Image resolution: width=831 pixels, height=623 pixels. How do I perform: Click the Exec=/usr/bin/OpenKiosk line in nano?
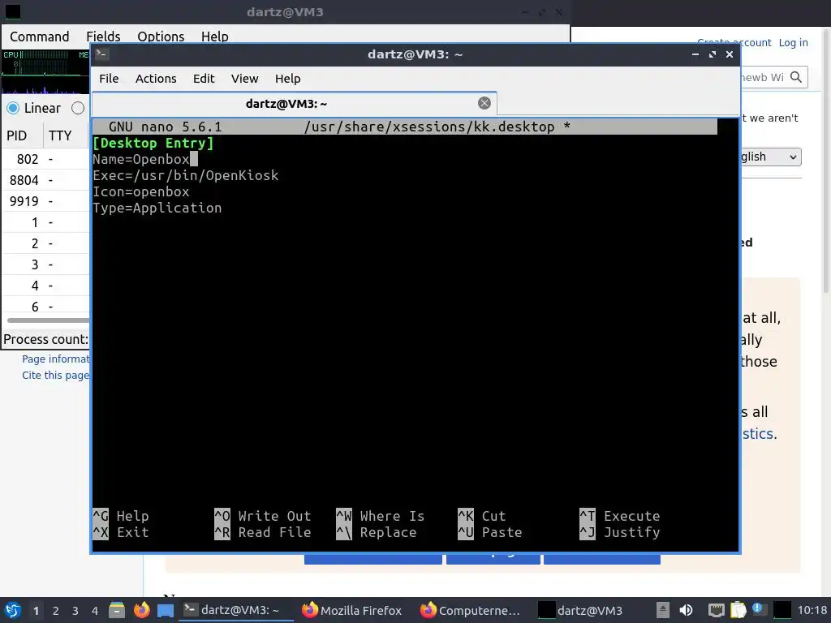(186, 175)
